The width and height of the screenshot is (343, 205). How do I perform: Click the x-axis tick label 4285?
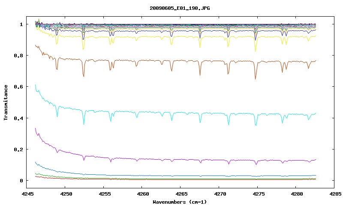[x=334, y=193]
